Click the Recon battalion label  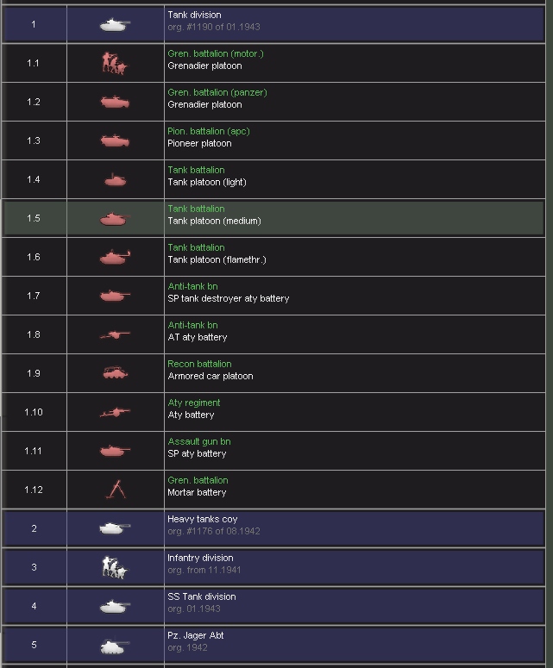(x=199, y=364)
